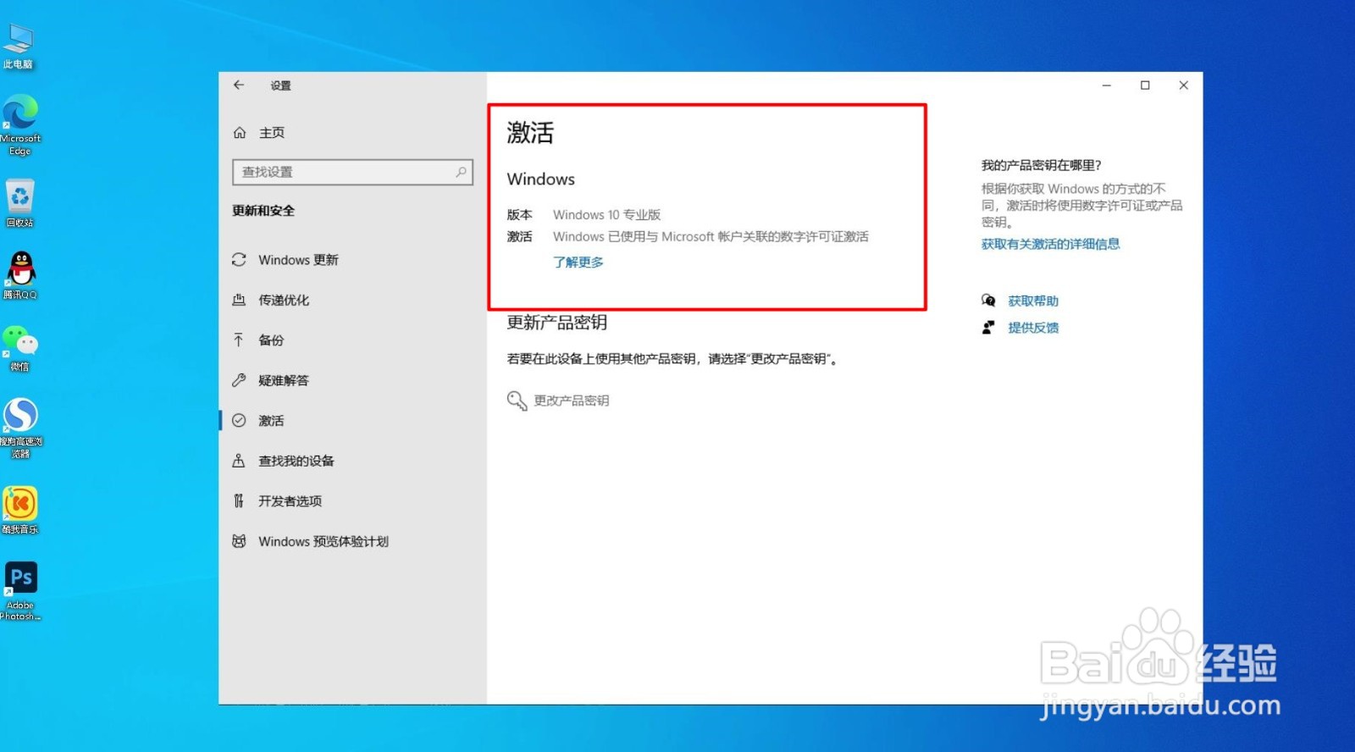Click the 更新和安全 category title
This screenshot has height=752, width=1355.
[x=263, y=211]
